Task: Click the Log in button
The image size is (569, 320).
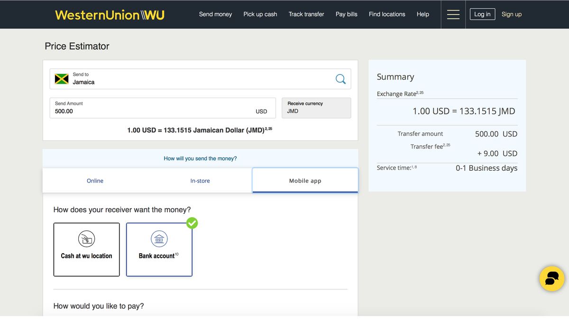Action: pos(482,14)
